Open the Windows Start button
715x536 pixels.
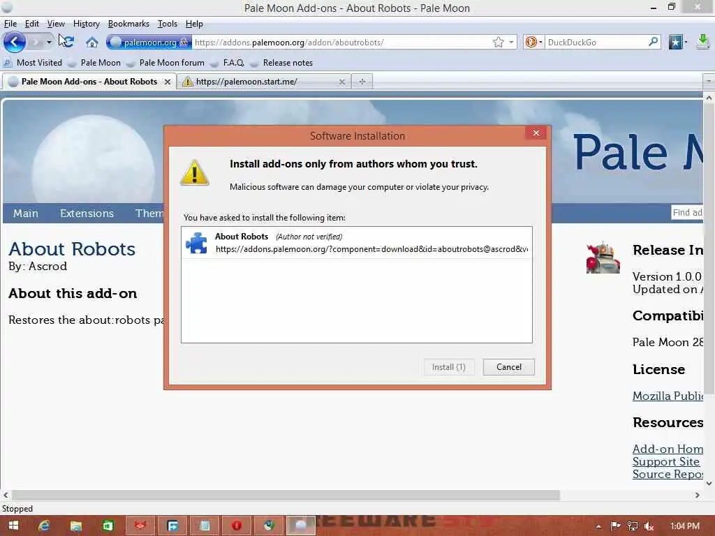point(13,526)
